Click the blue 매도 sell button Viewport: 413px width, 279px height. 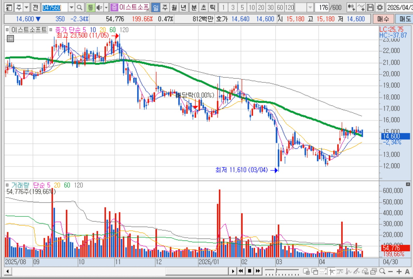pos(405,19)
